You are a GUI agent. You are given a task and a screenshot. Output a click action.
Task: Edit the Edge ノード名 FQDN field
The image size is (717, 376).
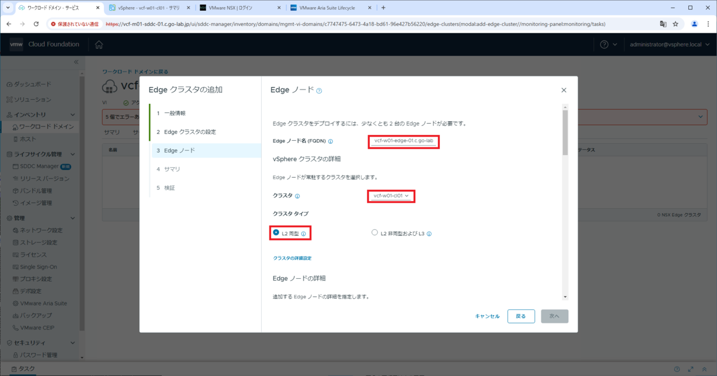403,141
